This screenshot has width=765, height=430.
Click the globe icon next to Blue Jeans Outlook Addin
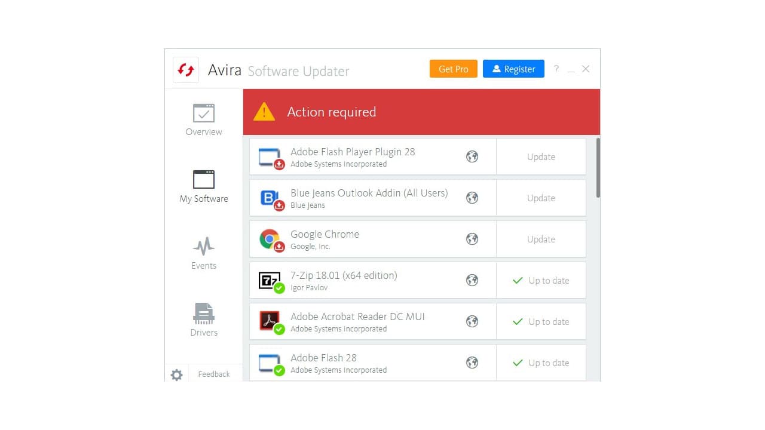(472, 198)
